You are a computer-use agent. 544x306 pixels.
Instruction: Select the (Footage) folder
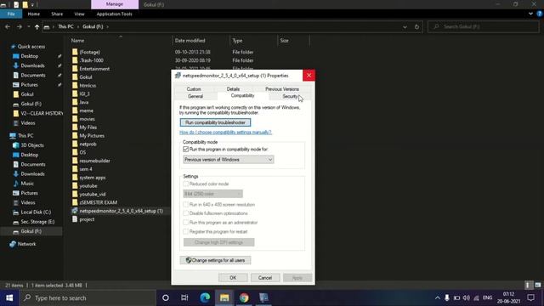click(89, 52)
